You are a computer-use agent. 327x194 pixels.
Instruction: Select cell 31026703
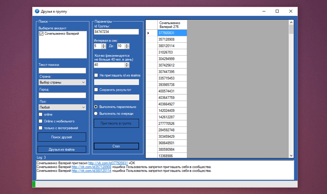(172, 52)
